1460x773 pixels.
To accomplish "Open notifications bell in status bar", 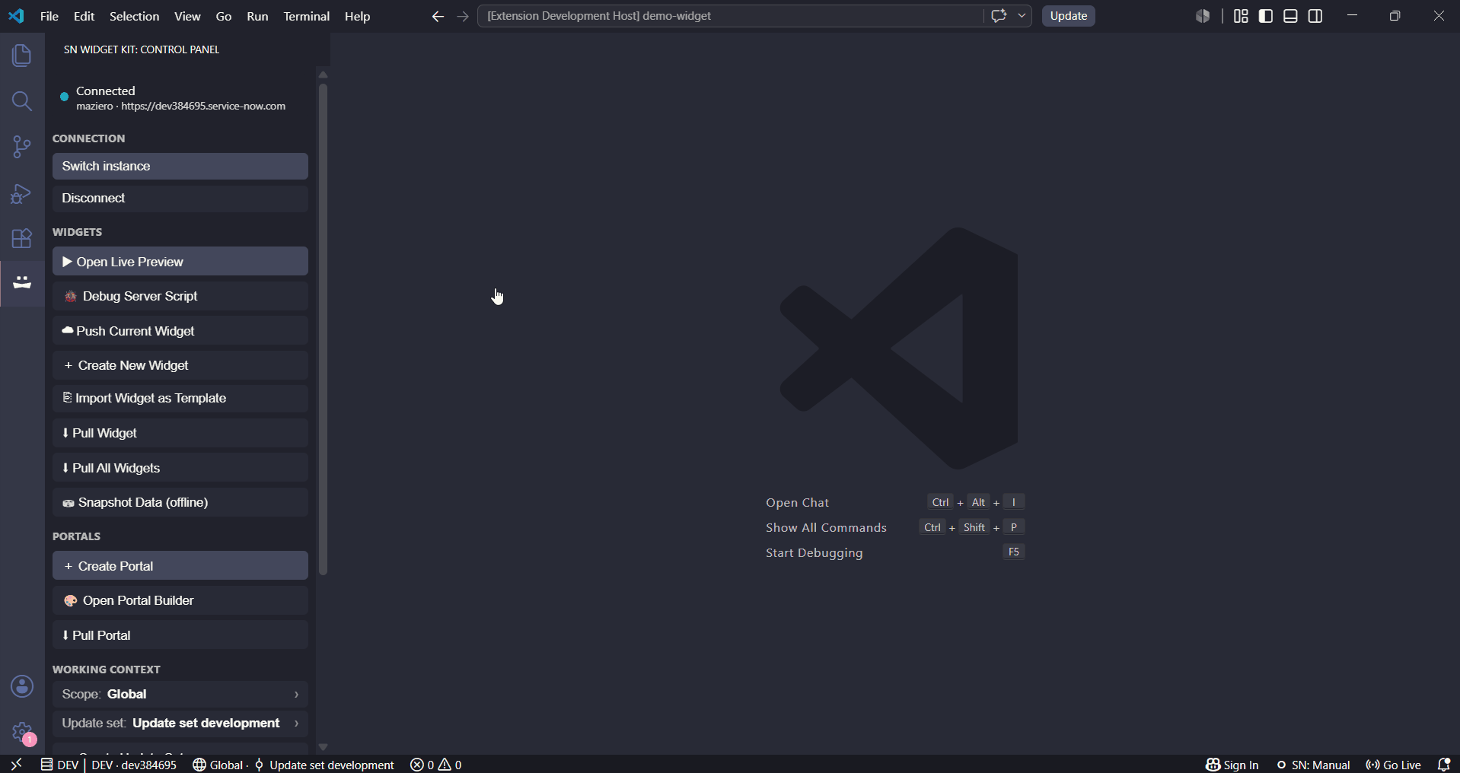I will [1443, 765].
